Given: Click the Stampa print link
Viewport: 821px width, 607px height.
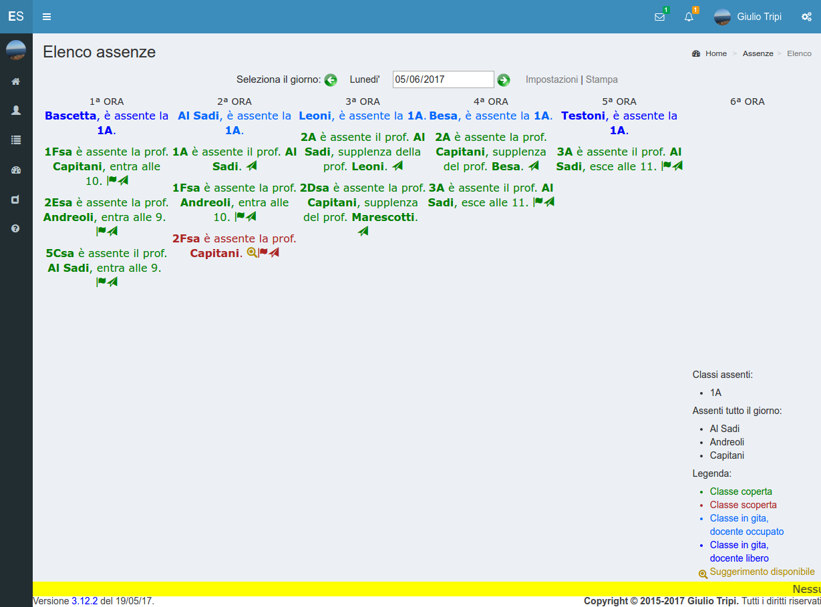Looking at the screenshot, I should point(601,79).
